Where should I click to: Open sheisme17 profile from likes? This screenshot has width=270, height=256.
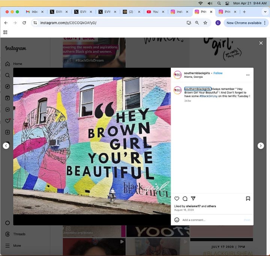[193, 206]
